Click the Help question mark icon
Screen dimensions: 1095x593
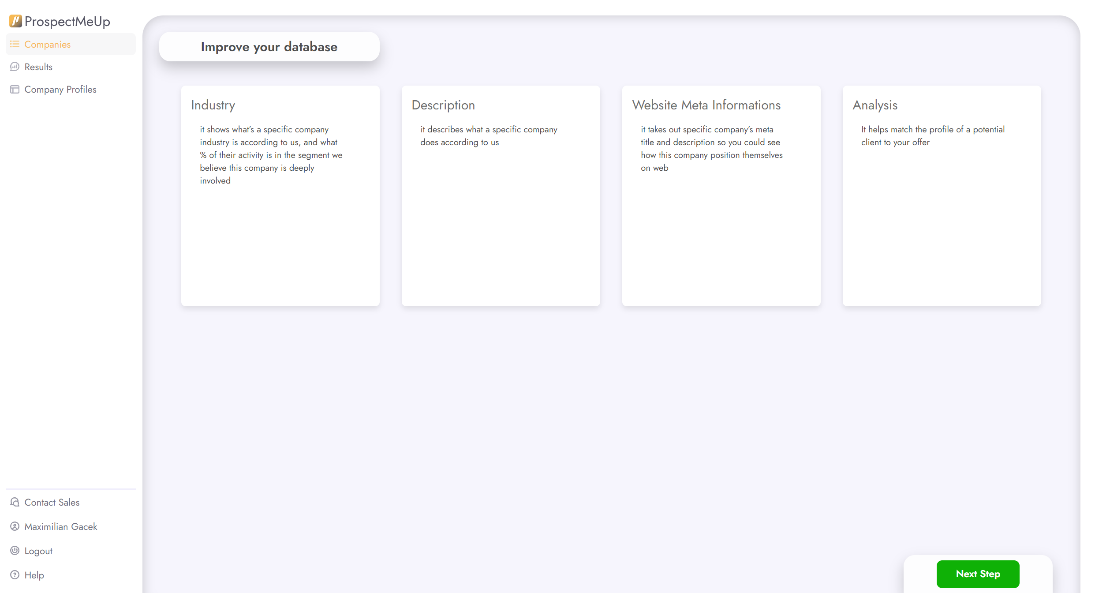point(15,575)
